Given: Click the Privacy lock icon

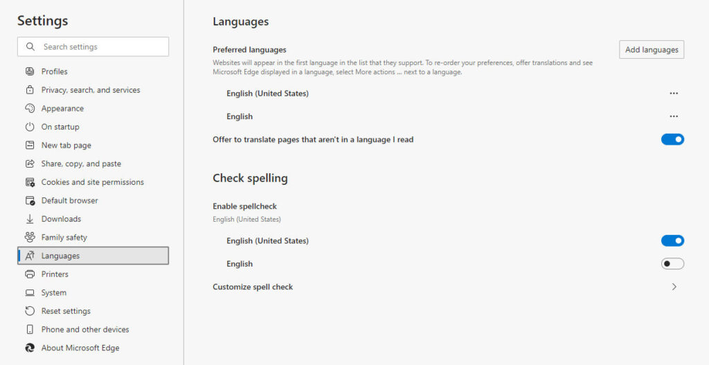Looking at the screenshot, I should [30, 90].
